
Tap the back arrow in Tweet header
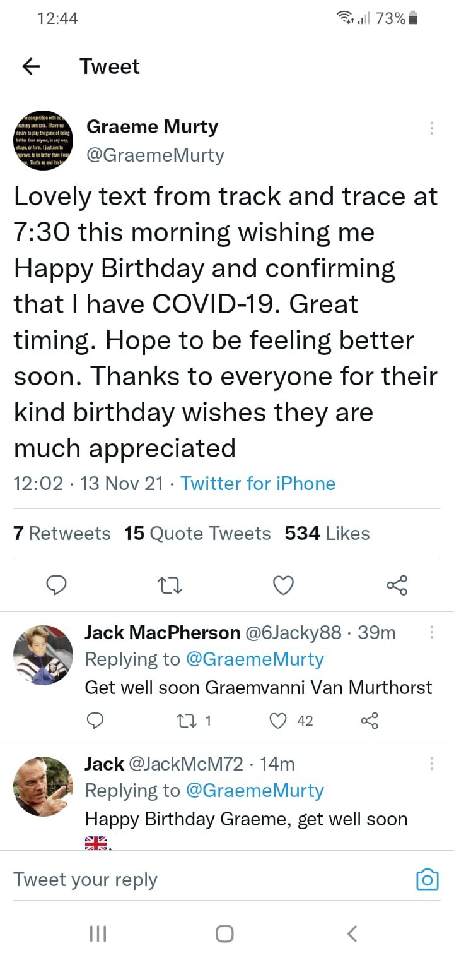[x=31, y=66]
